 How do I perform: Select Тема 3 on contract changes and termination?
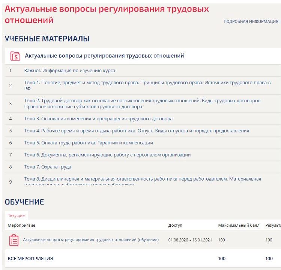coord(98,119)
